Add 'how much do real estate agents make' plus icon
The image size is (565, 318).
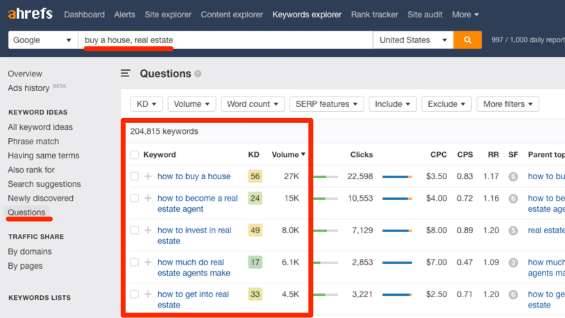pos(148,262)
